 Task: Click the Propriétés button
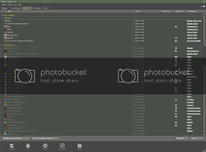(182, 138)
